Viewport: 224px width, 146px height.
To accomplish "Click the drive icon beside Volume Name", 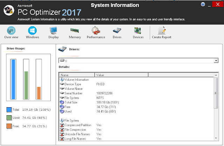I will [62, 88].
